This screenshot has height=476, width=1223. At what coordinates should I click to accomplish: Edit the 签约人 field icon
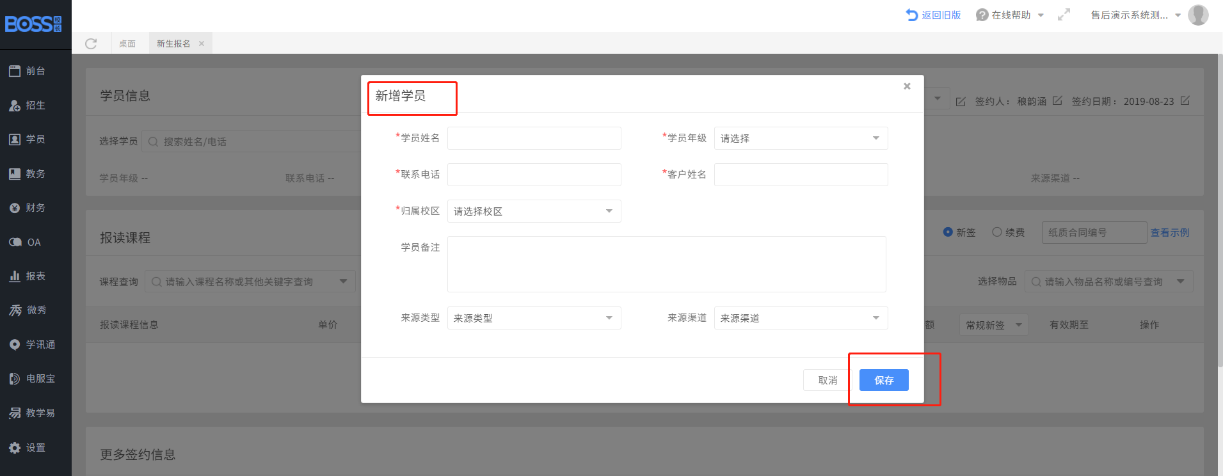point(1057,101)
